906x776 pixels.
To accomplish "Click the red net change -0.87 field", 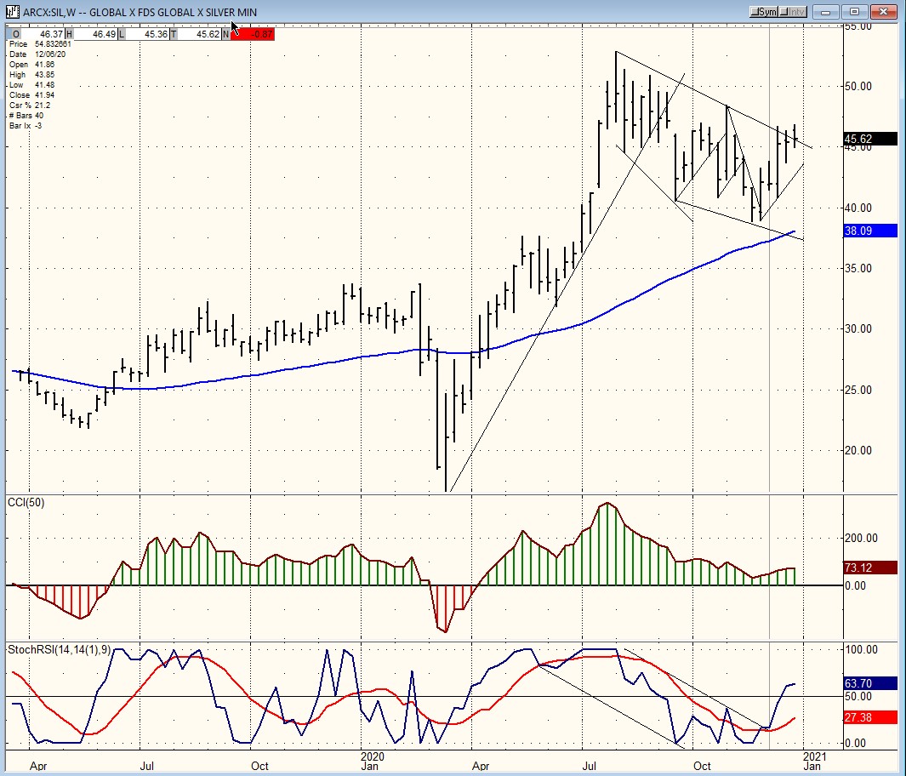I will pyautogui.click(x=253, y=34).
